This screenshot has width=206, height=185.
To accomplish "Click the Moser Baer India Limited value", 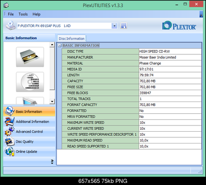I will coord(157,57).
